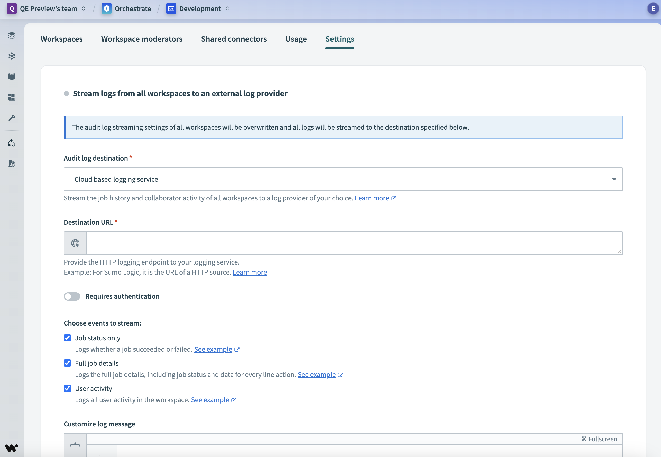The image size is (661, 457).
Task: Open the dashboard grid icon in sidebar
Action: 12,97
